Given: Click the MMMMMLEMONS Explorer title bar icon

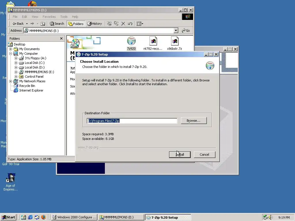Looking at the screenshot, I should tap(10, 10).
